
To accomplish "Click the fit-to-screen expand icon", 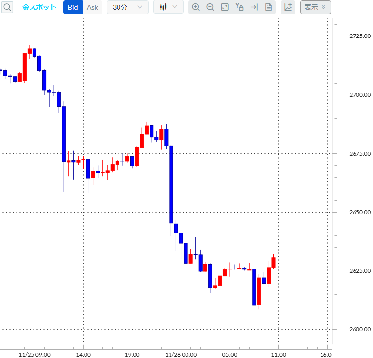I will point(225,7).
